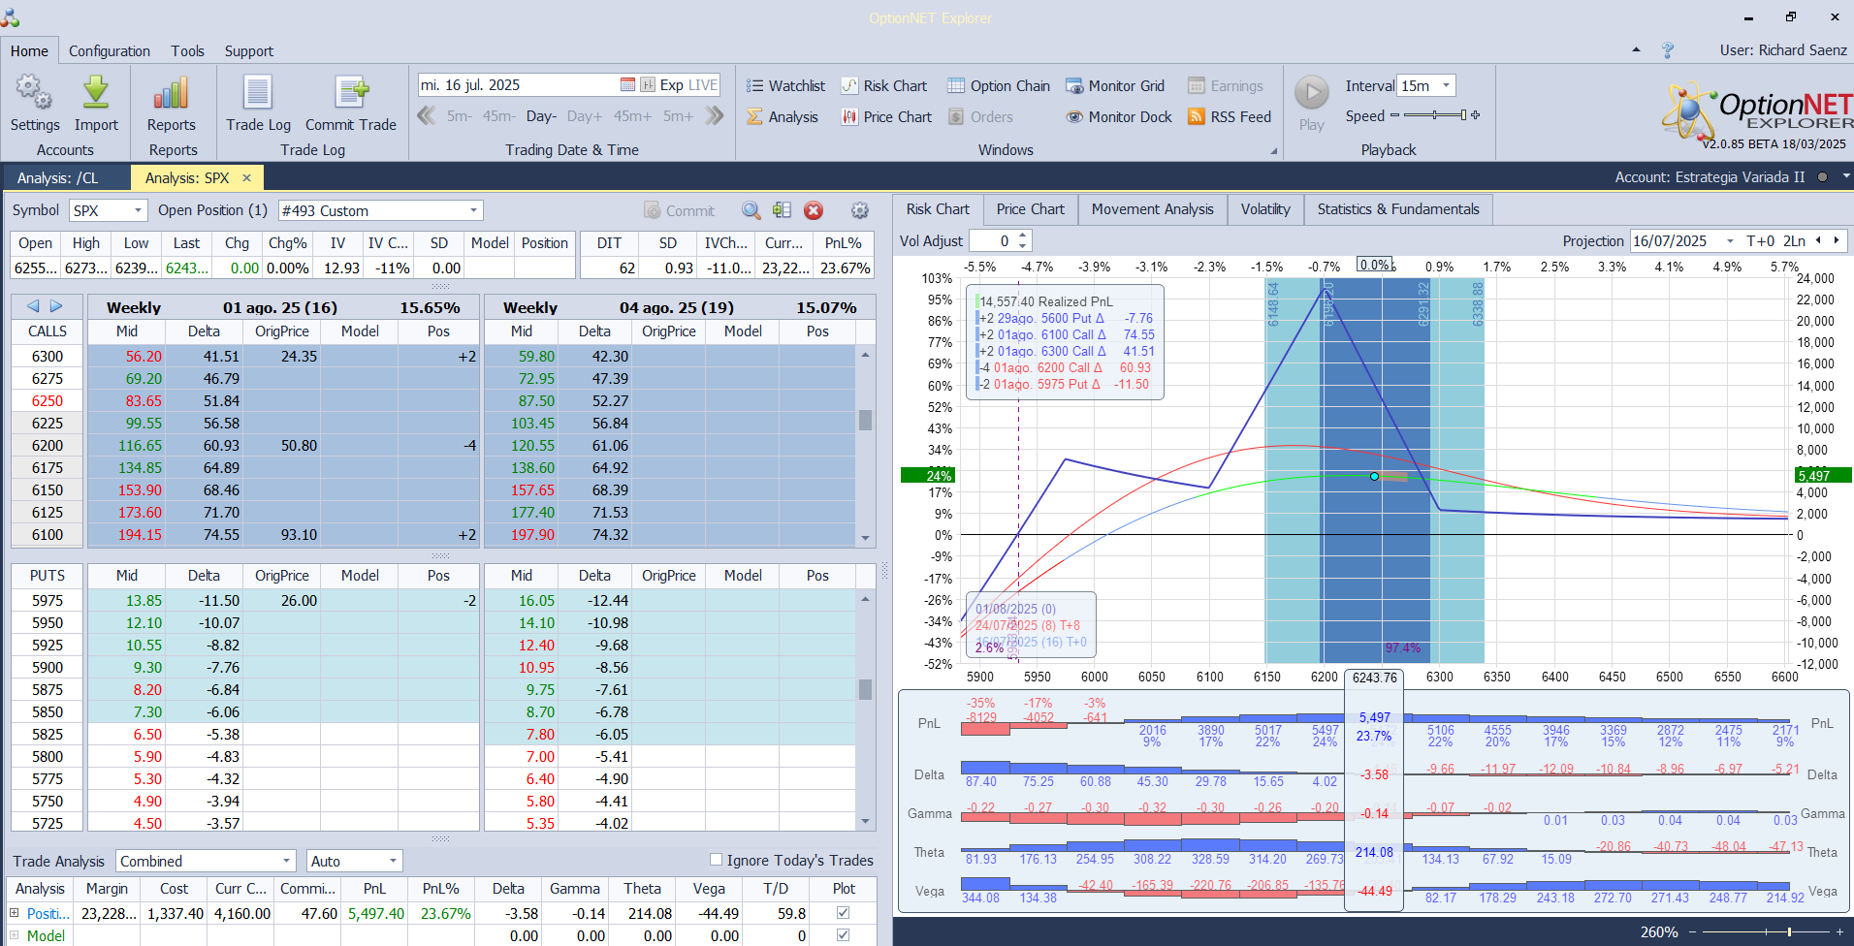Open the Trade Log icon
Screen dimensions: 1854x946
click(x=258, y=94)
